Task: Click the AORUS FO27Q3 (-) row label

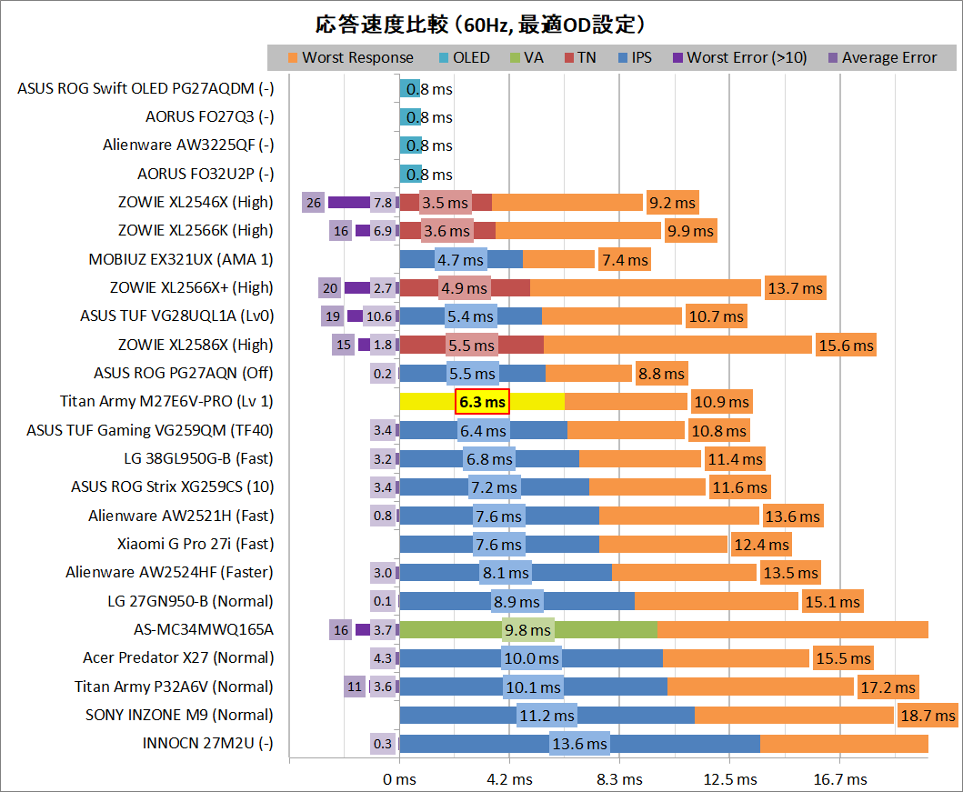Action: (x=209, y=116)
